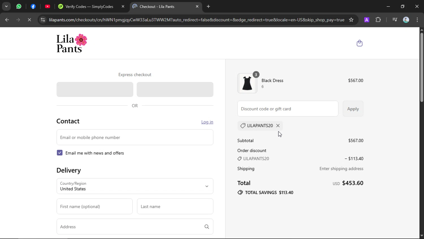The width and height of the screenshot is (424, 239).
Task: Click the lilapants.com address bar URL
Action: click(x=196, y=20)
